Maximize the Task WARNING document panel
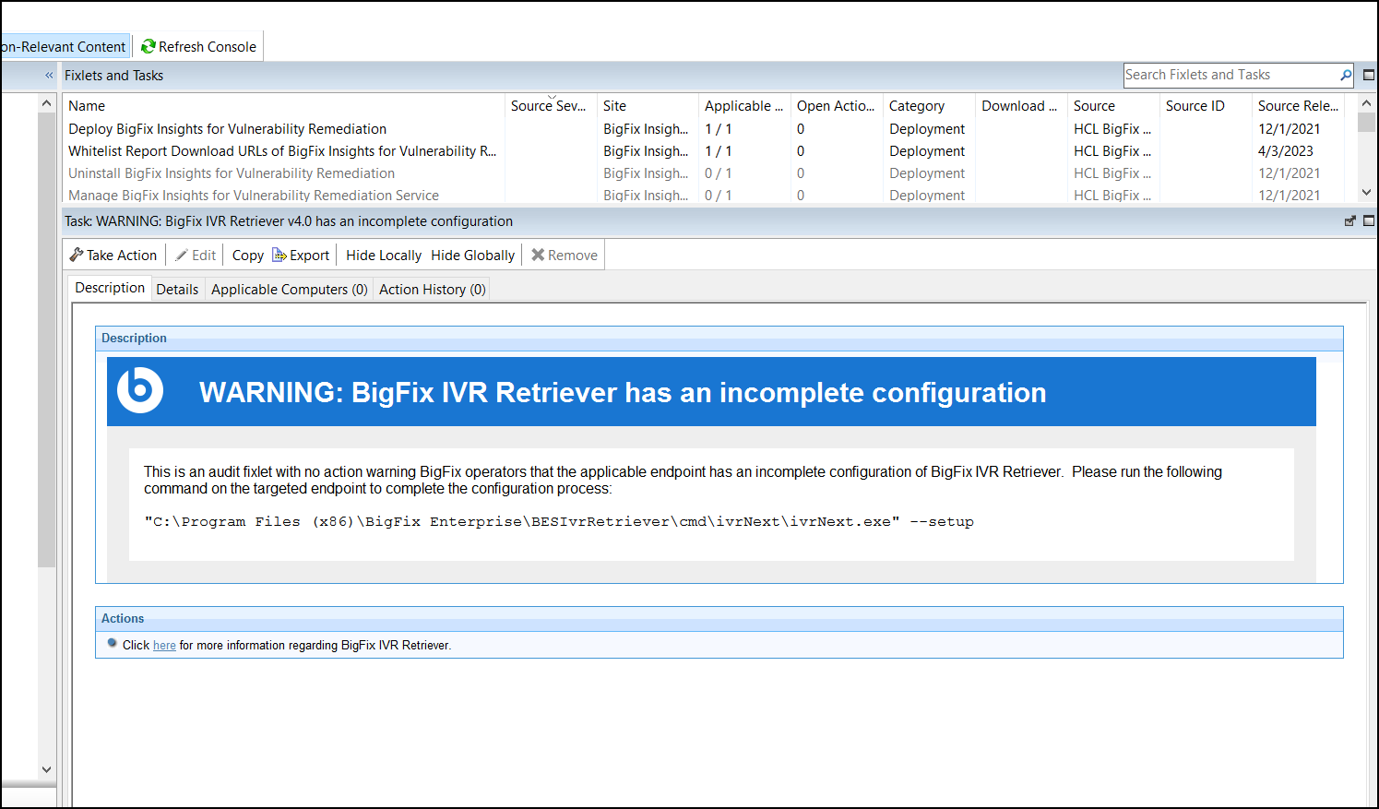Image resolution: width=1379 pixels, height=809 pixels. click(1369, 221)
